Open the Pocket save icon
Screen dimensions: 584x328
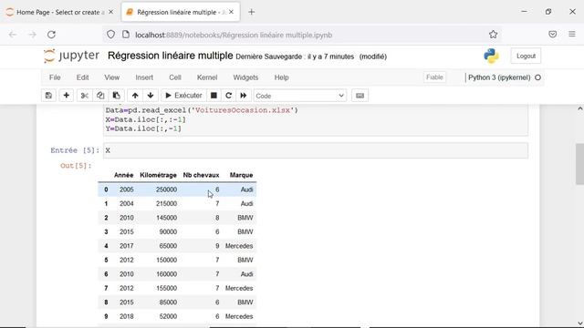(x=553, y=35)
